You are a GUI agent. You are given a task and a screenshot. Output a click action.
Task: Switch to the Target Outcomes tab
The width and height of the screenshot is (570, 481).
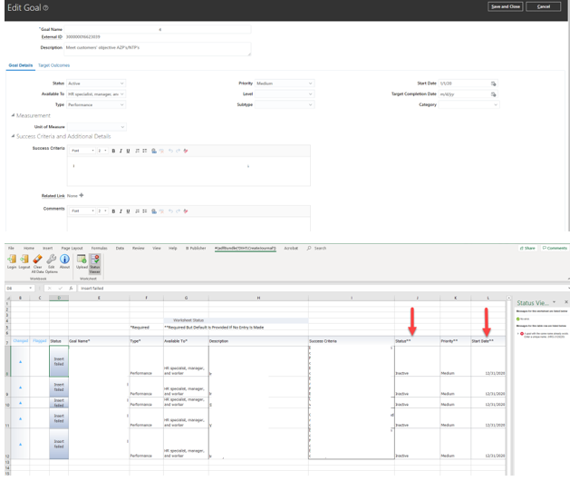coord(53,65)
